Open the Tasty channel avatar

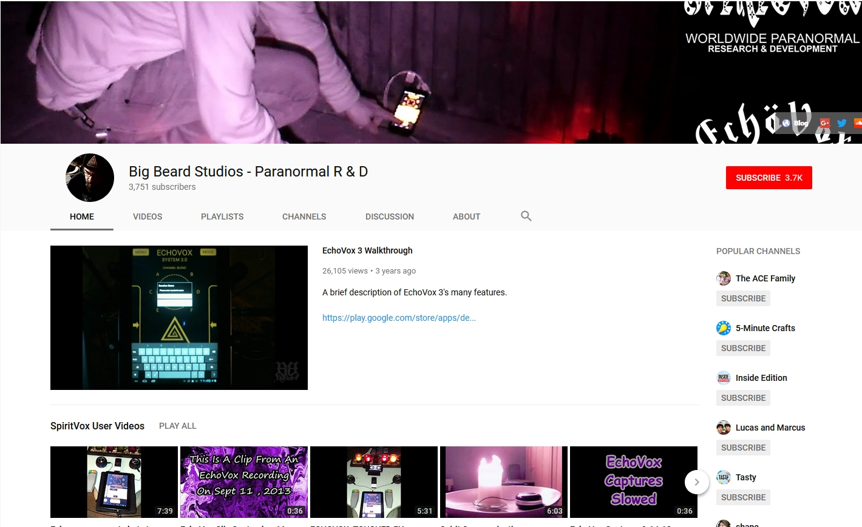click(724, 477)
